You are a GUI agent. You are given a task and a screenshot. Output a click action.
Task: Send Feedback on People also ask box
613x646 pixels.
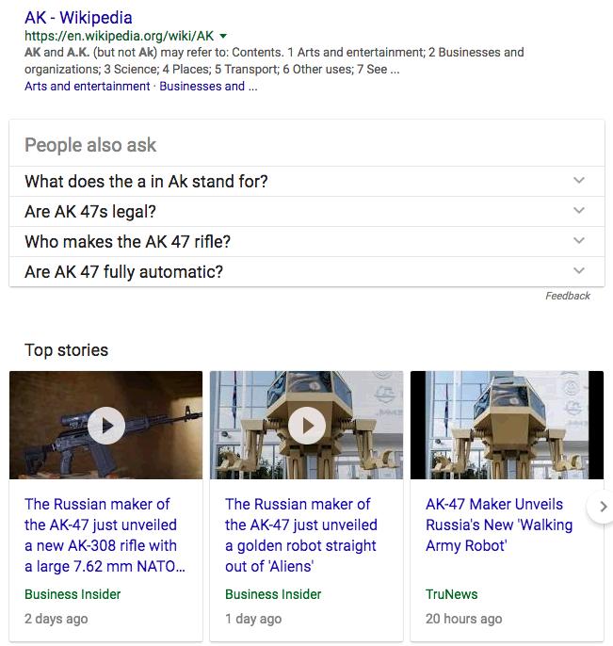coord(568,296)
